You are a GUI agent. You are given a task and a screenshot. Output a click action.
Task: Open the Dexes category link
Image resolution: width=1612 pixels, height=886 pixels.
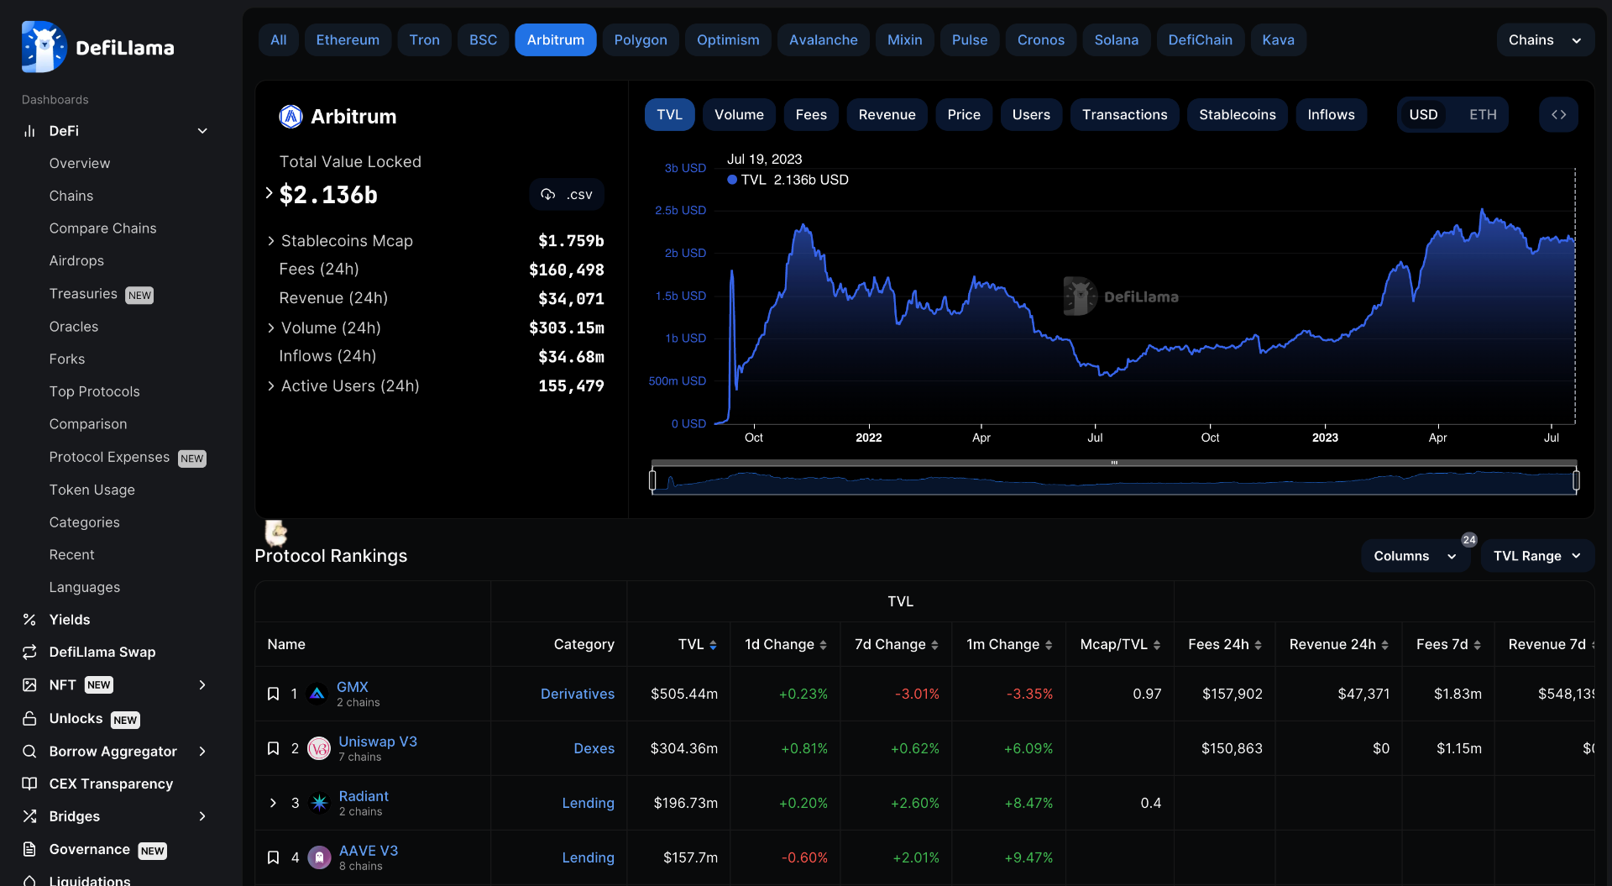pos(594,748)
